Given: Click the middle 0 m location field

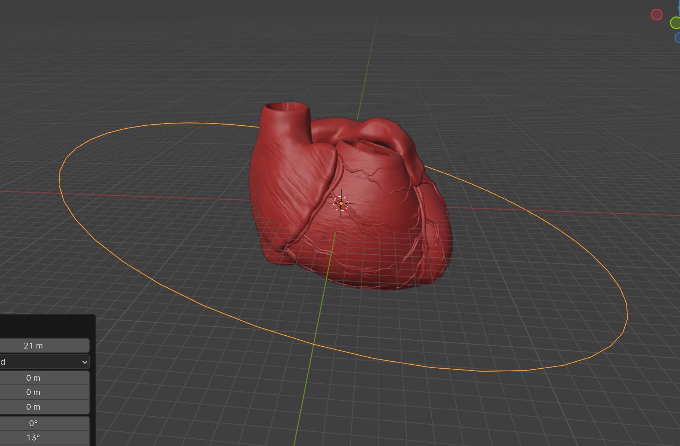Looking at the screenshot, I should (x=44, y=392).
